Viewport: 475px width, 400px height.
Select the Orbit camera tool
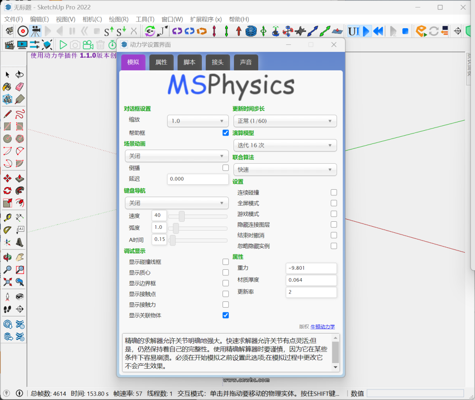pyautogui.click(x=7, y=257)
